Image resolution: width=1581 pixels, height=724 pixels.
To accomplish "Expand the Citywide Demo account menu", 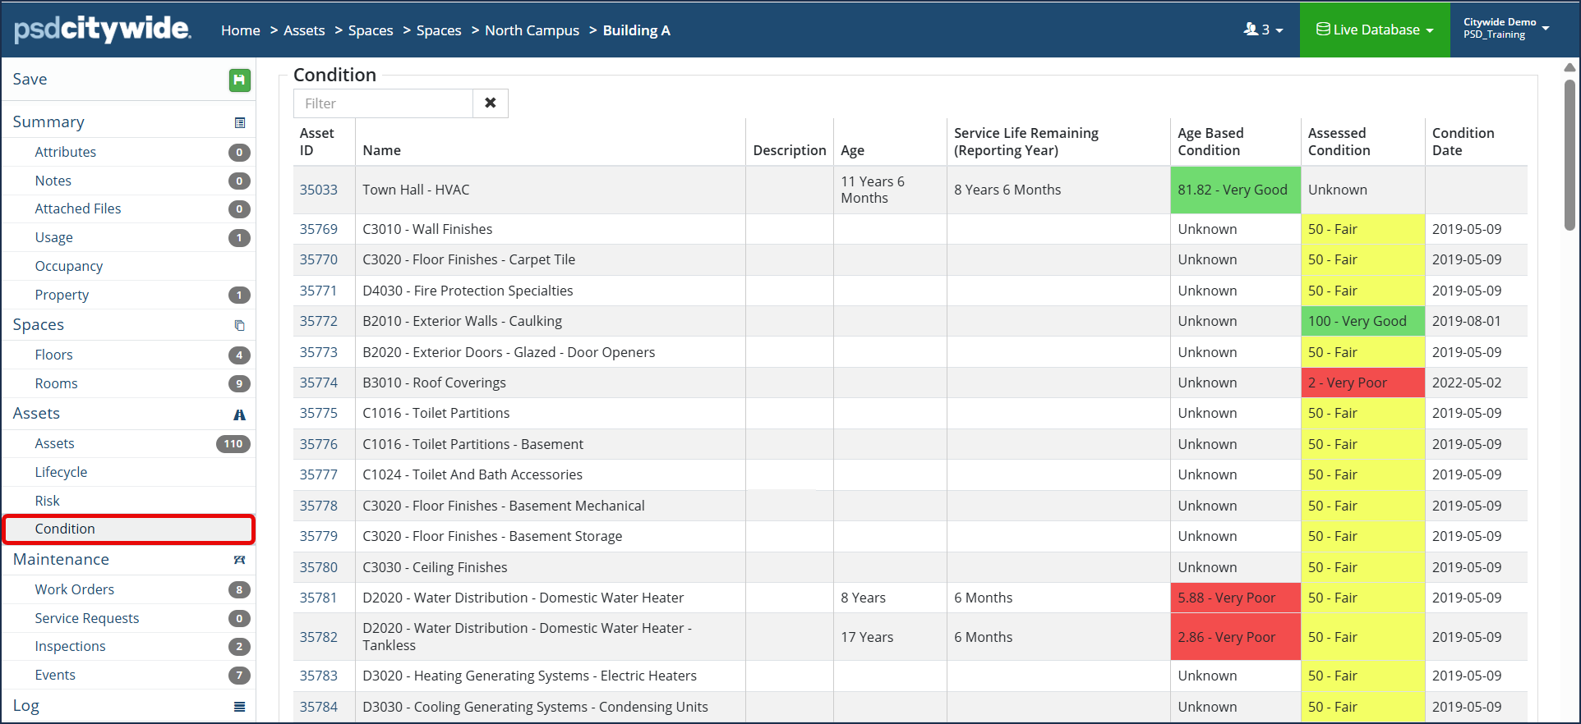I will click(1506, 29).
